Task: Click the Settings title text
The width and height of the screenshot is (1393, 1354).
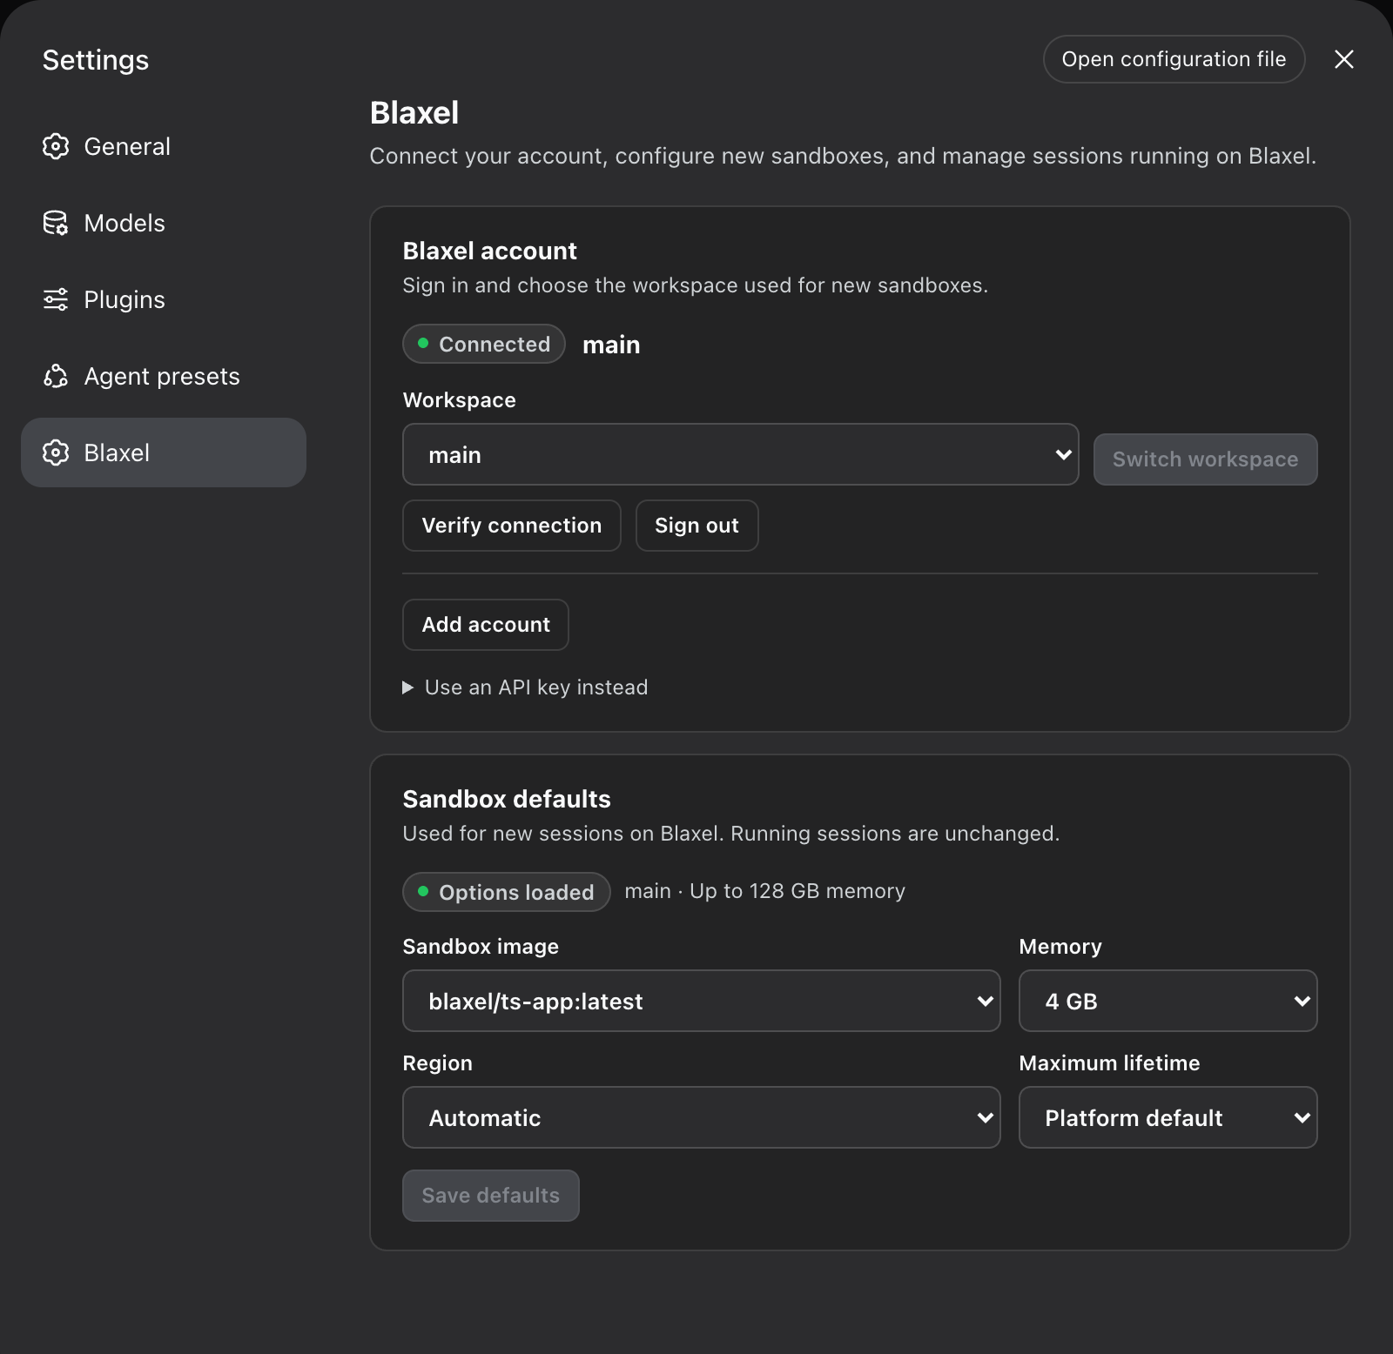Action: (x=96, y=60)
